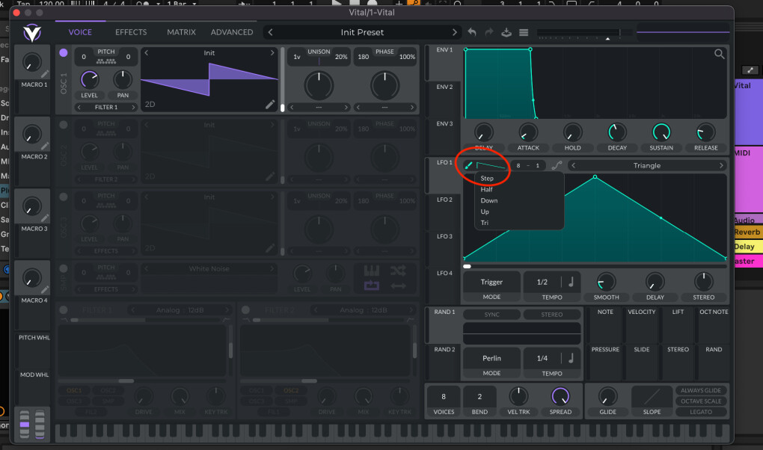Switch to the ADVANCED tab
The image size is (763, 450).
232,32
